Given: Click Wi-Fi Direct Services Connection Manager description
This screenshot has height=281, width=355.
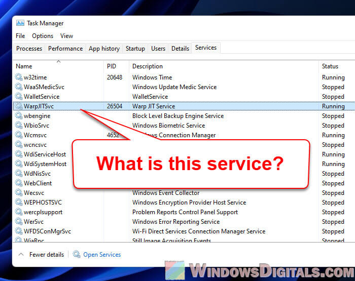Looking at the screenshot, I should pyautogui.click(x=199, y=231).
